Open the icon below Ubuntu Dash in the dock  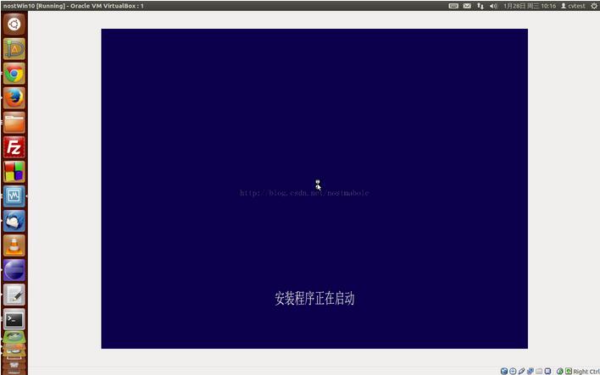pyautogui.click(x=14, y=48)
